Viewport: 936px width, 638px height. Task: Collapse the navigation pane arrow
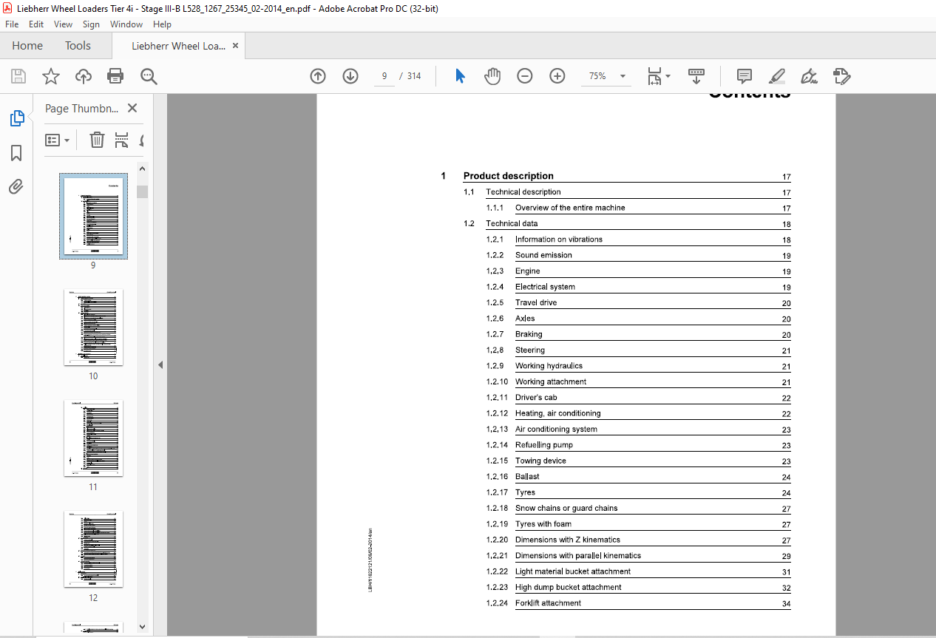[160, 365]
